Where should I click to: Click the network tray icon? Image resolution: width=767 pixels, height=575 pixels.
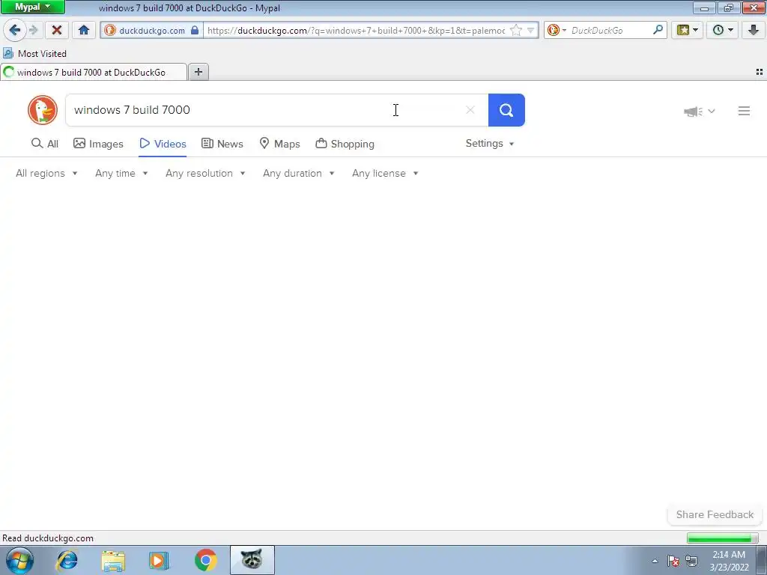(x=691, y=561)
